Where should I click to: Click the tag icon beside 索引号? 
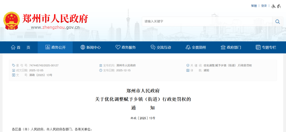[14, 65]
